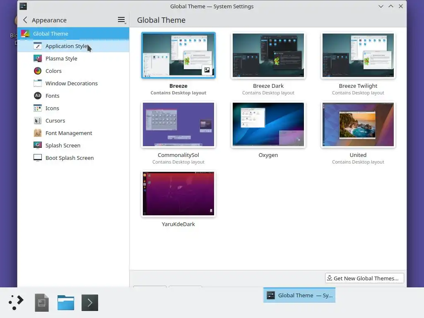This screenshot has width=424, height=318.
Task: Click the Cursors icon
Action: coord(38,120)
